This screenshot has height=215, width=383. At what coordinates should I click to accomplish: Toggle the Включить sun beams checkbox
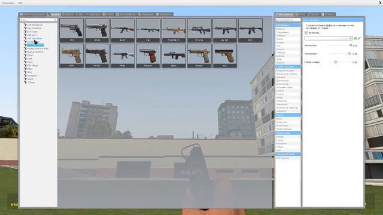(306, 33)
